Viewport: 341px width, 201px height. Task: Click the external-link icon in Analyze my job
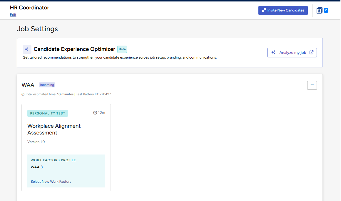point(311,52)
